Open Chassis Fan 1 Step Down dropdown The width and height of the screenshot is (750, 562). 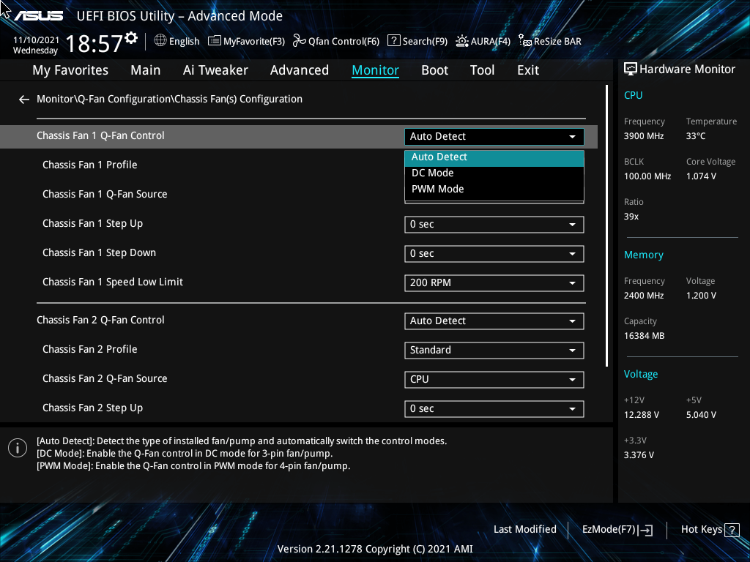pos(494,254)
